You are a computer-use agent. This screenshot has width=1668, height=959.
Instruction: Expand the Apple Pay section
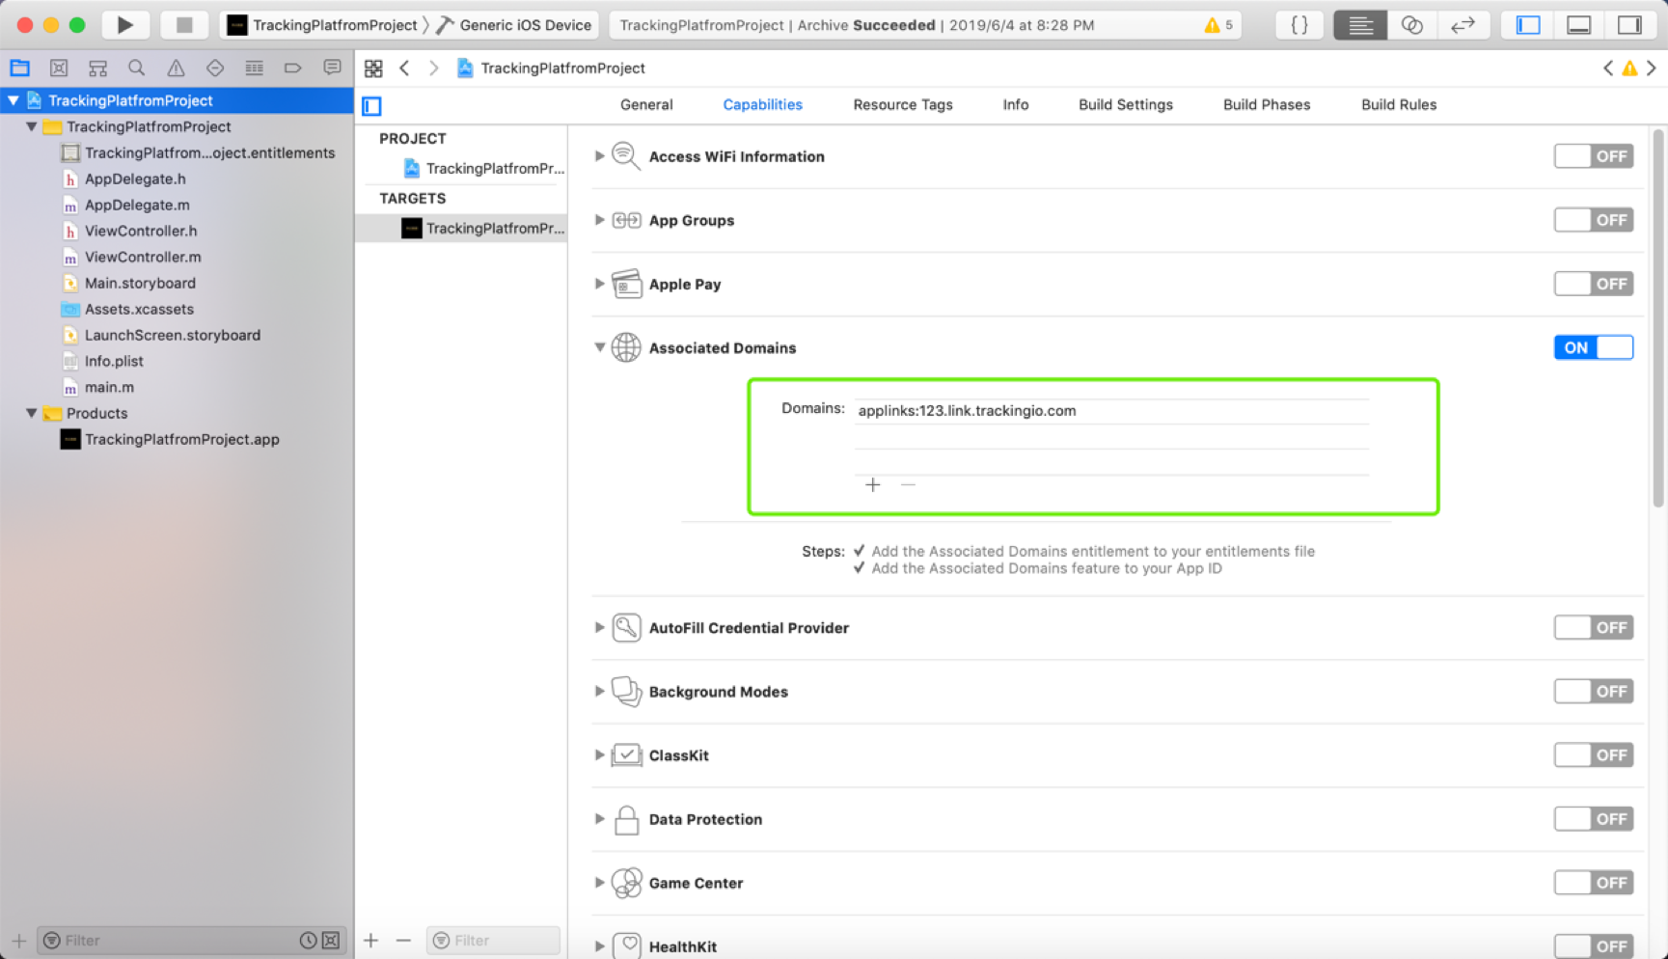[599, 284]
